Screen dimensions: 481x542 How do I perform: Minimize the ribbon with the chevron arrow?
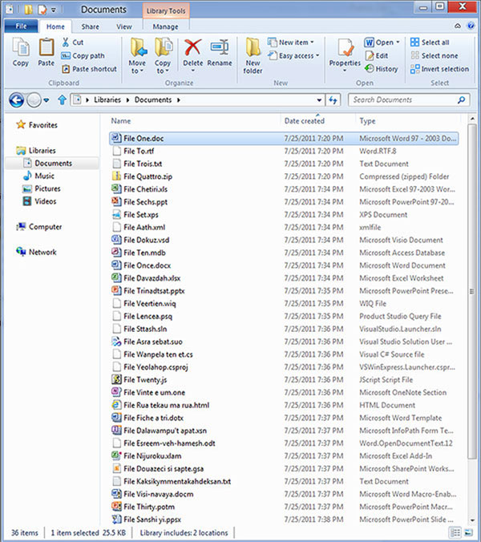click(x=458, y=26)
